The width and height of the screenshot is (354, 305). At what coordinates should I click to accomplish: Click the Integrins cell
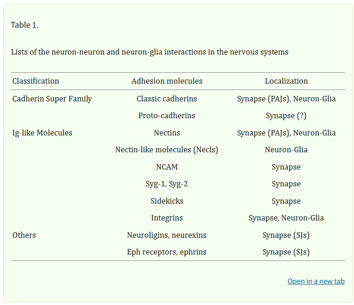coord(167,218)
